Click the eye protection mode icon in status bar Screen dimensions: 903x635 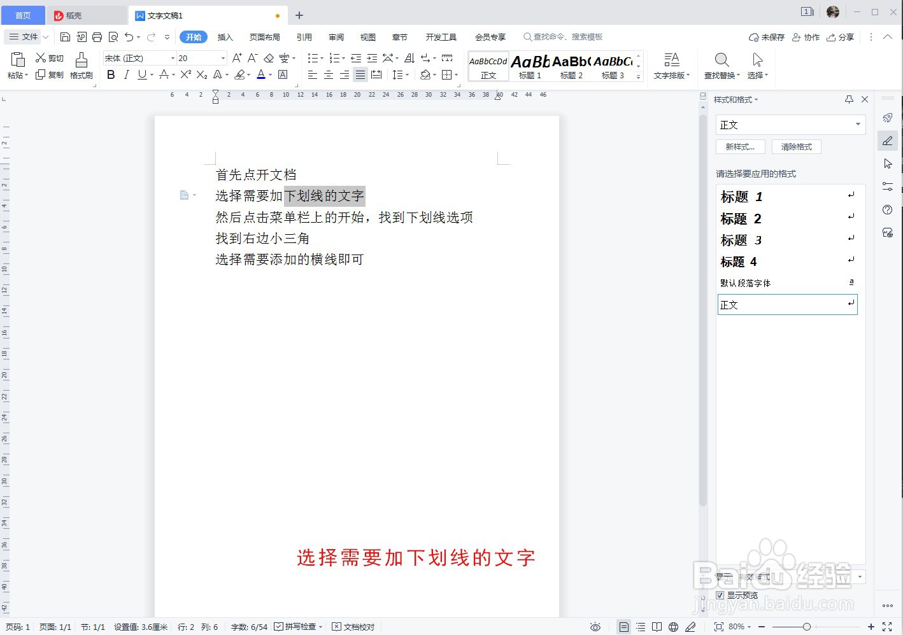[x=595, y=627]
